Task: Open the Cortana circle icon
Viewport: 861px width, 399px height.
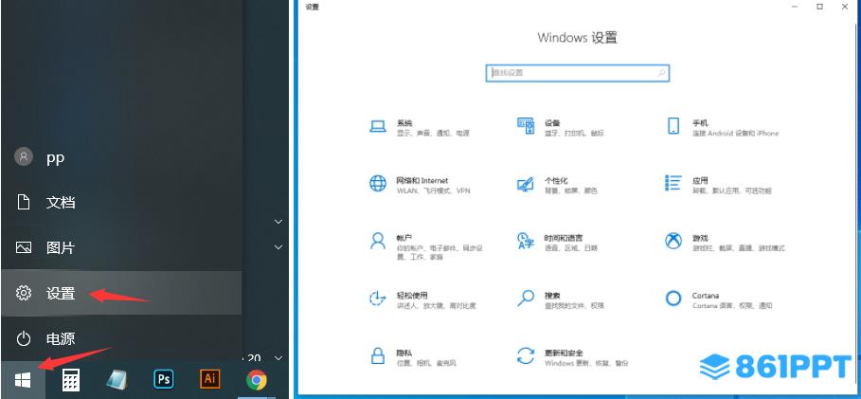Action: (x=673, y=299)
